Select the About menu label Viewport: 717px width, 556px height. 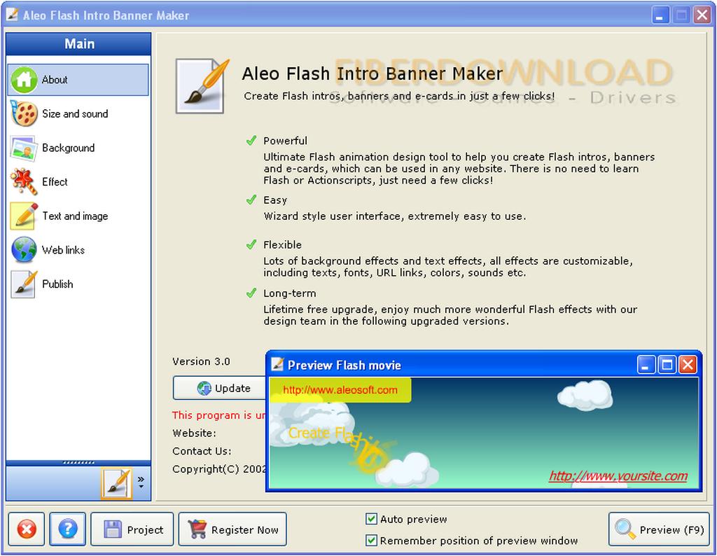(x=55, y=80)
